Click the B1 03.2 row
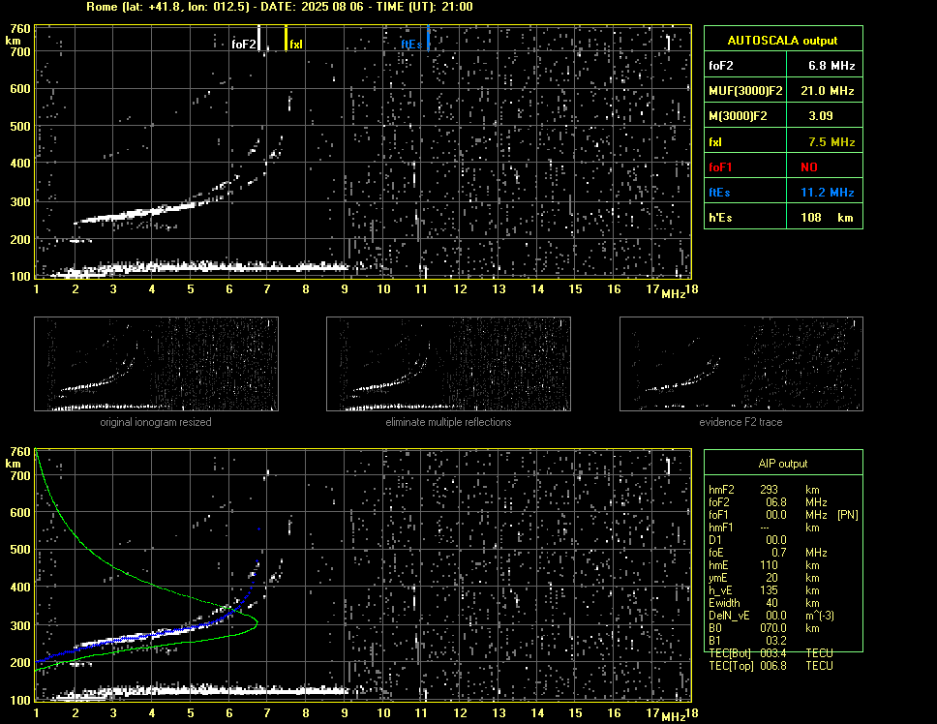 (747, 641)
